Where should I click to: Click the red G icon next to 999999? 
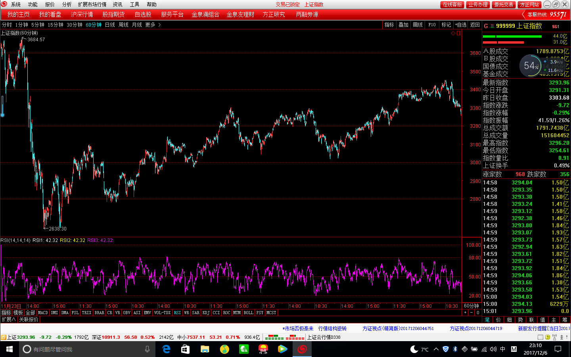pyautogui.click(x=486, y=26)
